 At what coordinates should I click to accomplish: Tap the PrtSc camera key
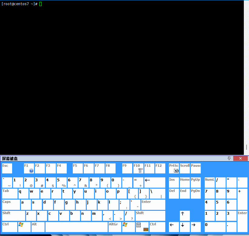(174, 168)
